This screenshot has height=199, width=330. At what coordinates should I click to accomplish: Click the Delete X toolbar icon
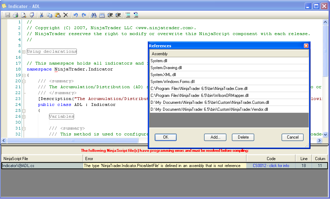[x=66, y=15]
